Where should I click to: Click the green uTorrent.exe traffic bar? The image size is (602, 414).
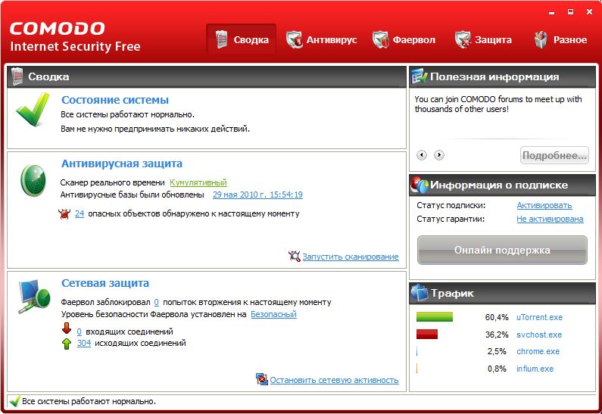tap(435, 317)
